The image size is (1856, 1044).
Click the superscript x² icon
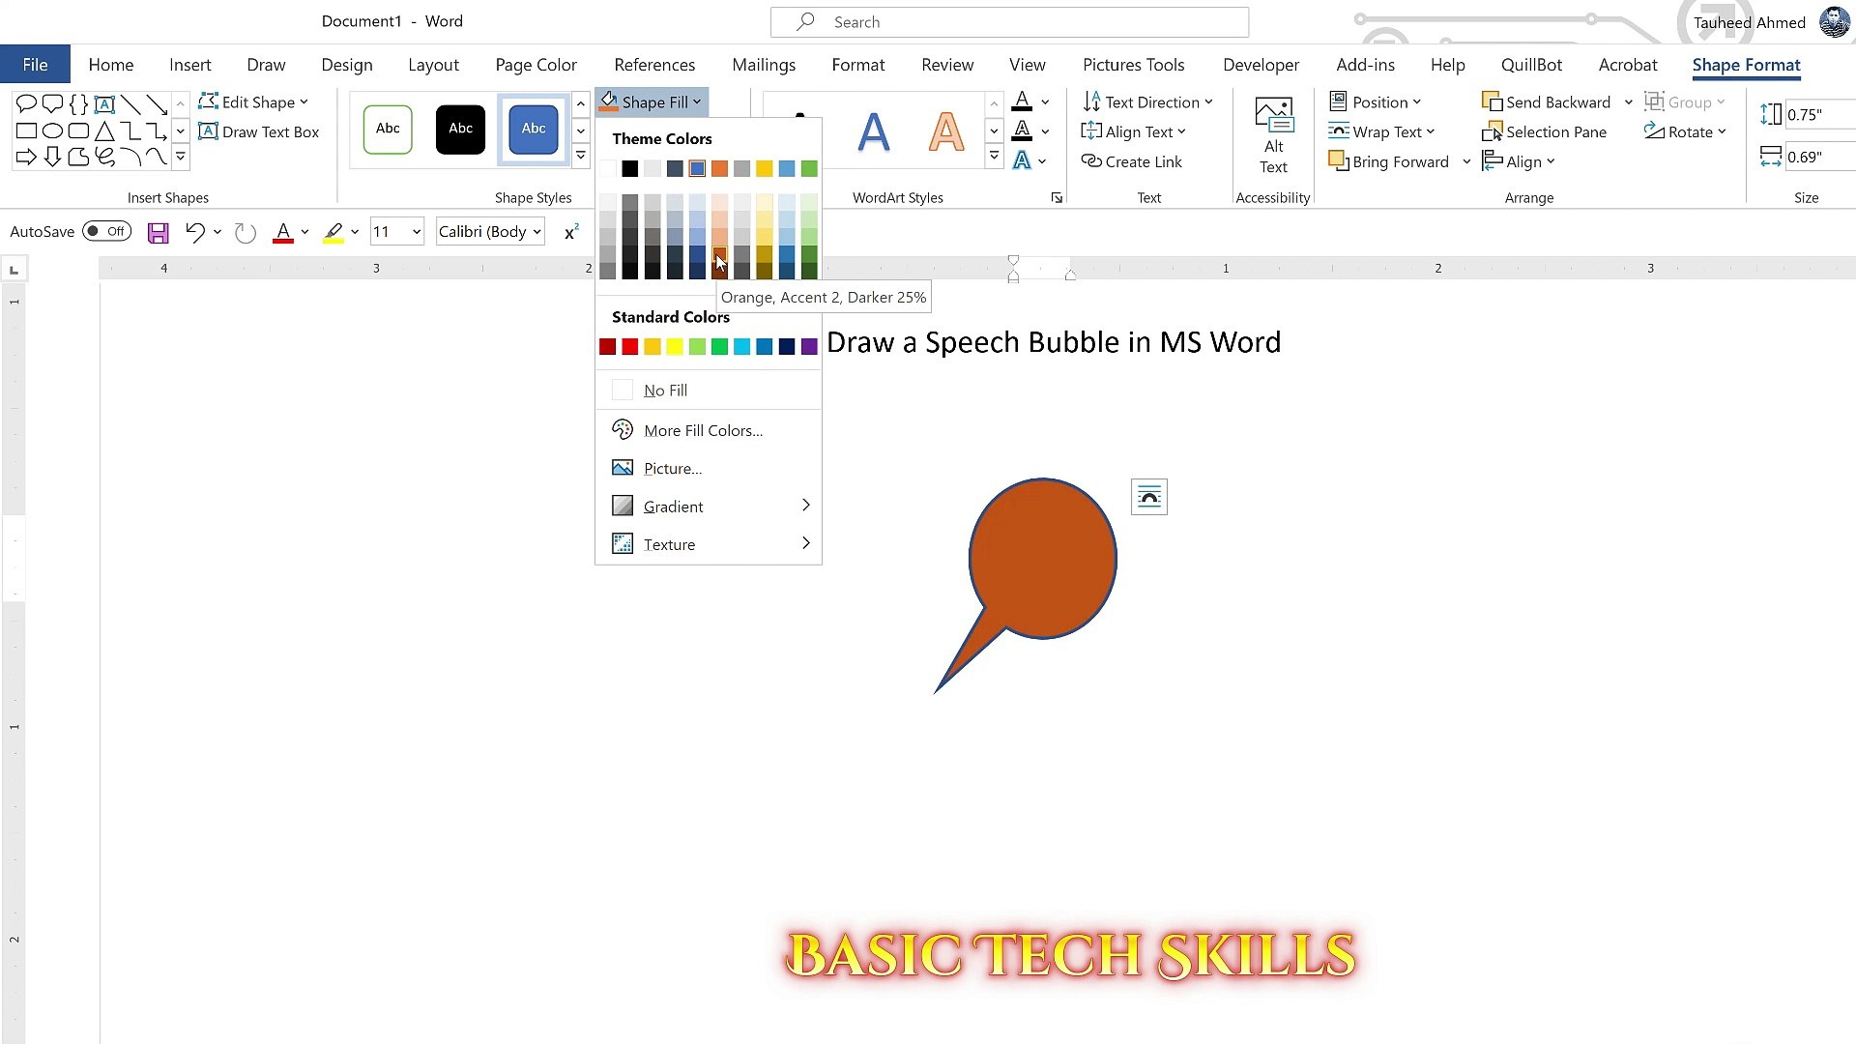pos(571,232)
